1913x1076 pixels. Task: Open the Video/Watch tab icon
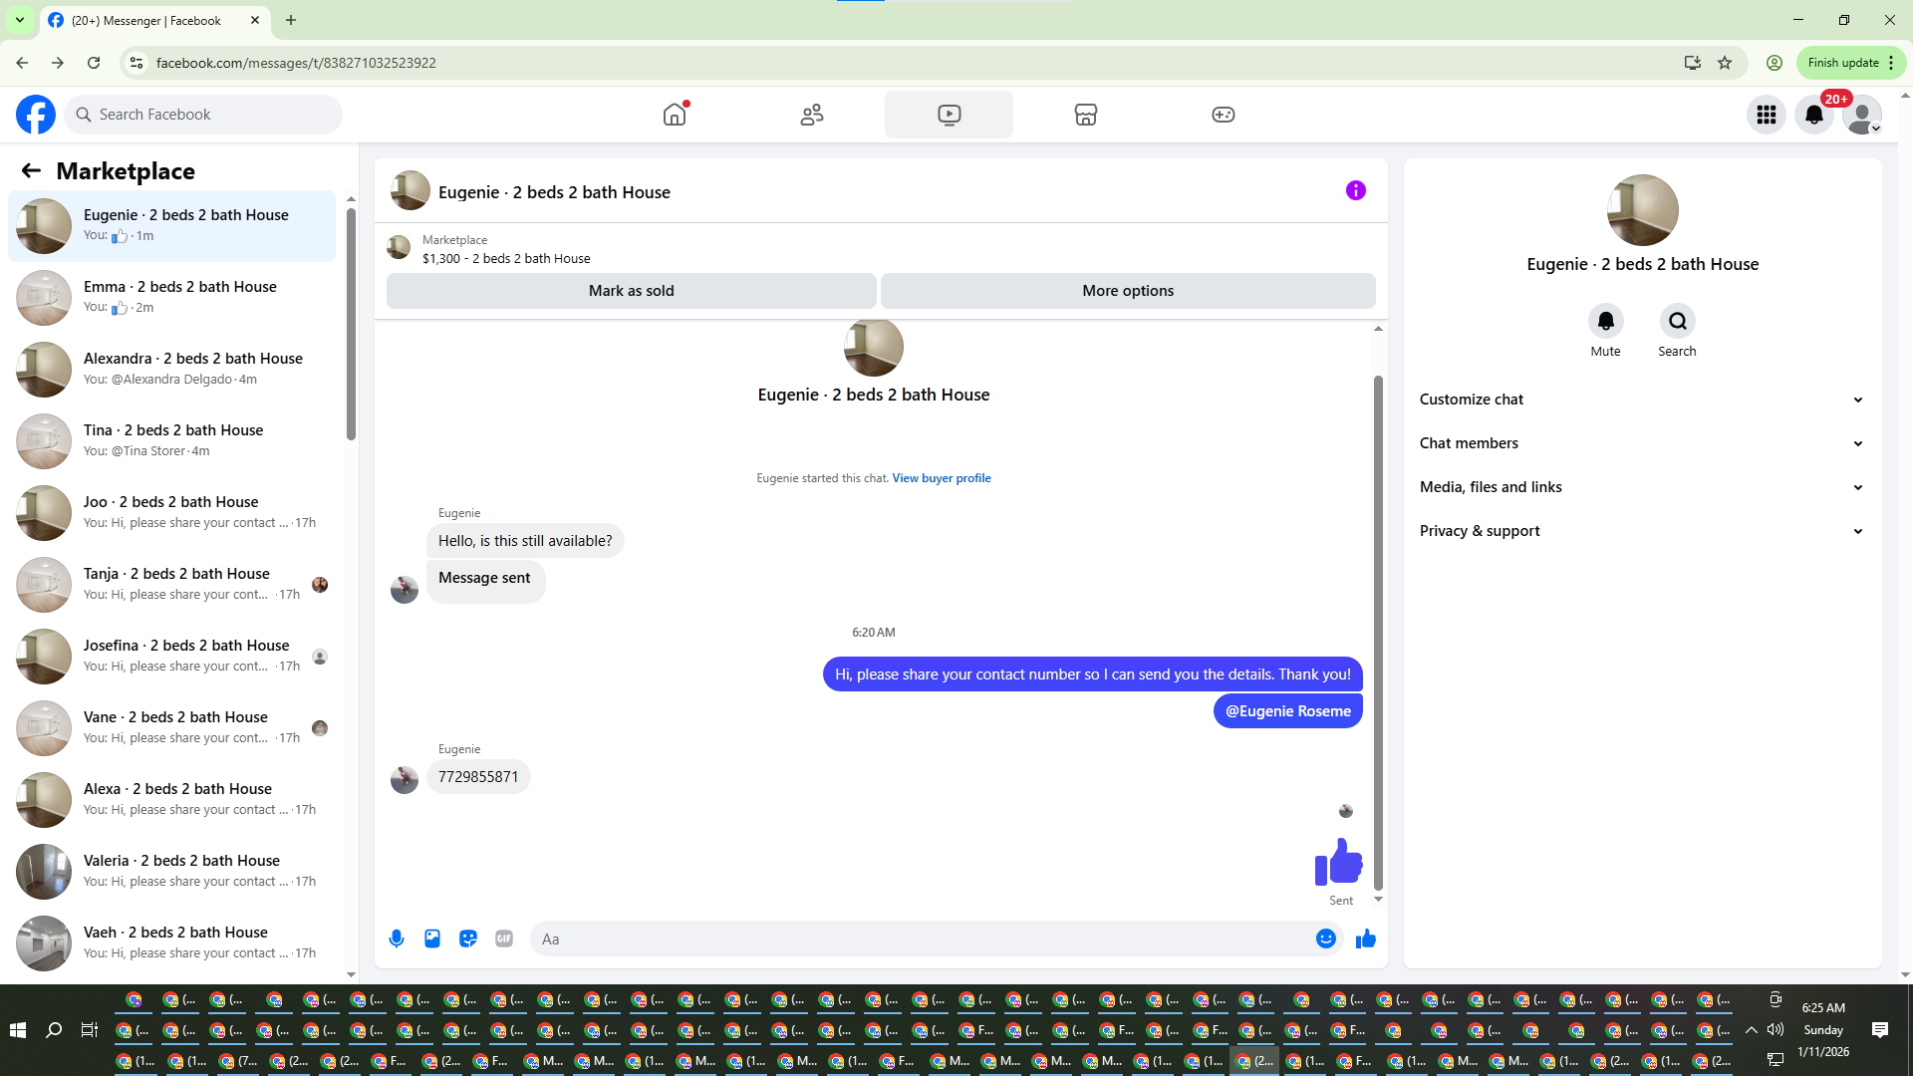point(949,115)
